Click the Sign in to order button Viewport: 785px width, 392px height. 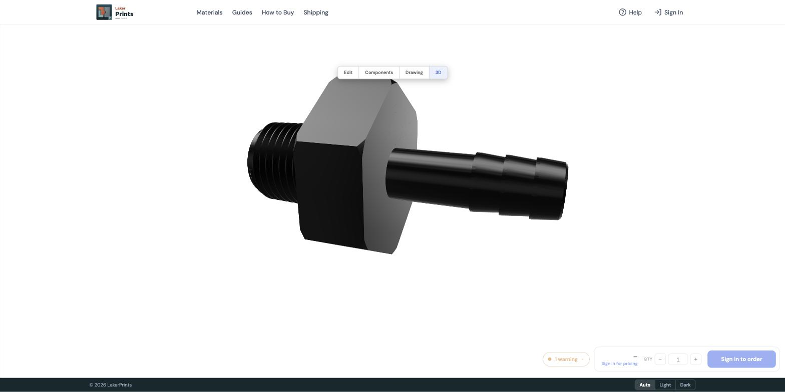741,359
